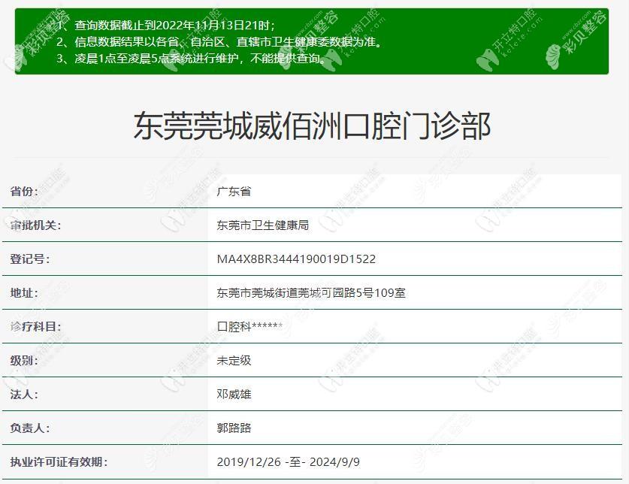Select the 地址 label
629x484 pixels.
click(x=24, y=292)
